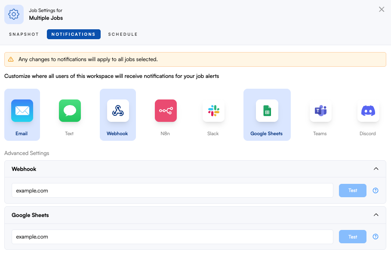Toggle the Webhook notification channel
This screenshot has width=391, height=276.
[117, 115]
